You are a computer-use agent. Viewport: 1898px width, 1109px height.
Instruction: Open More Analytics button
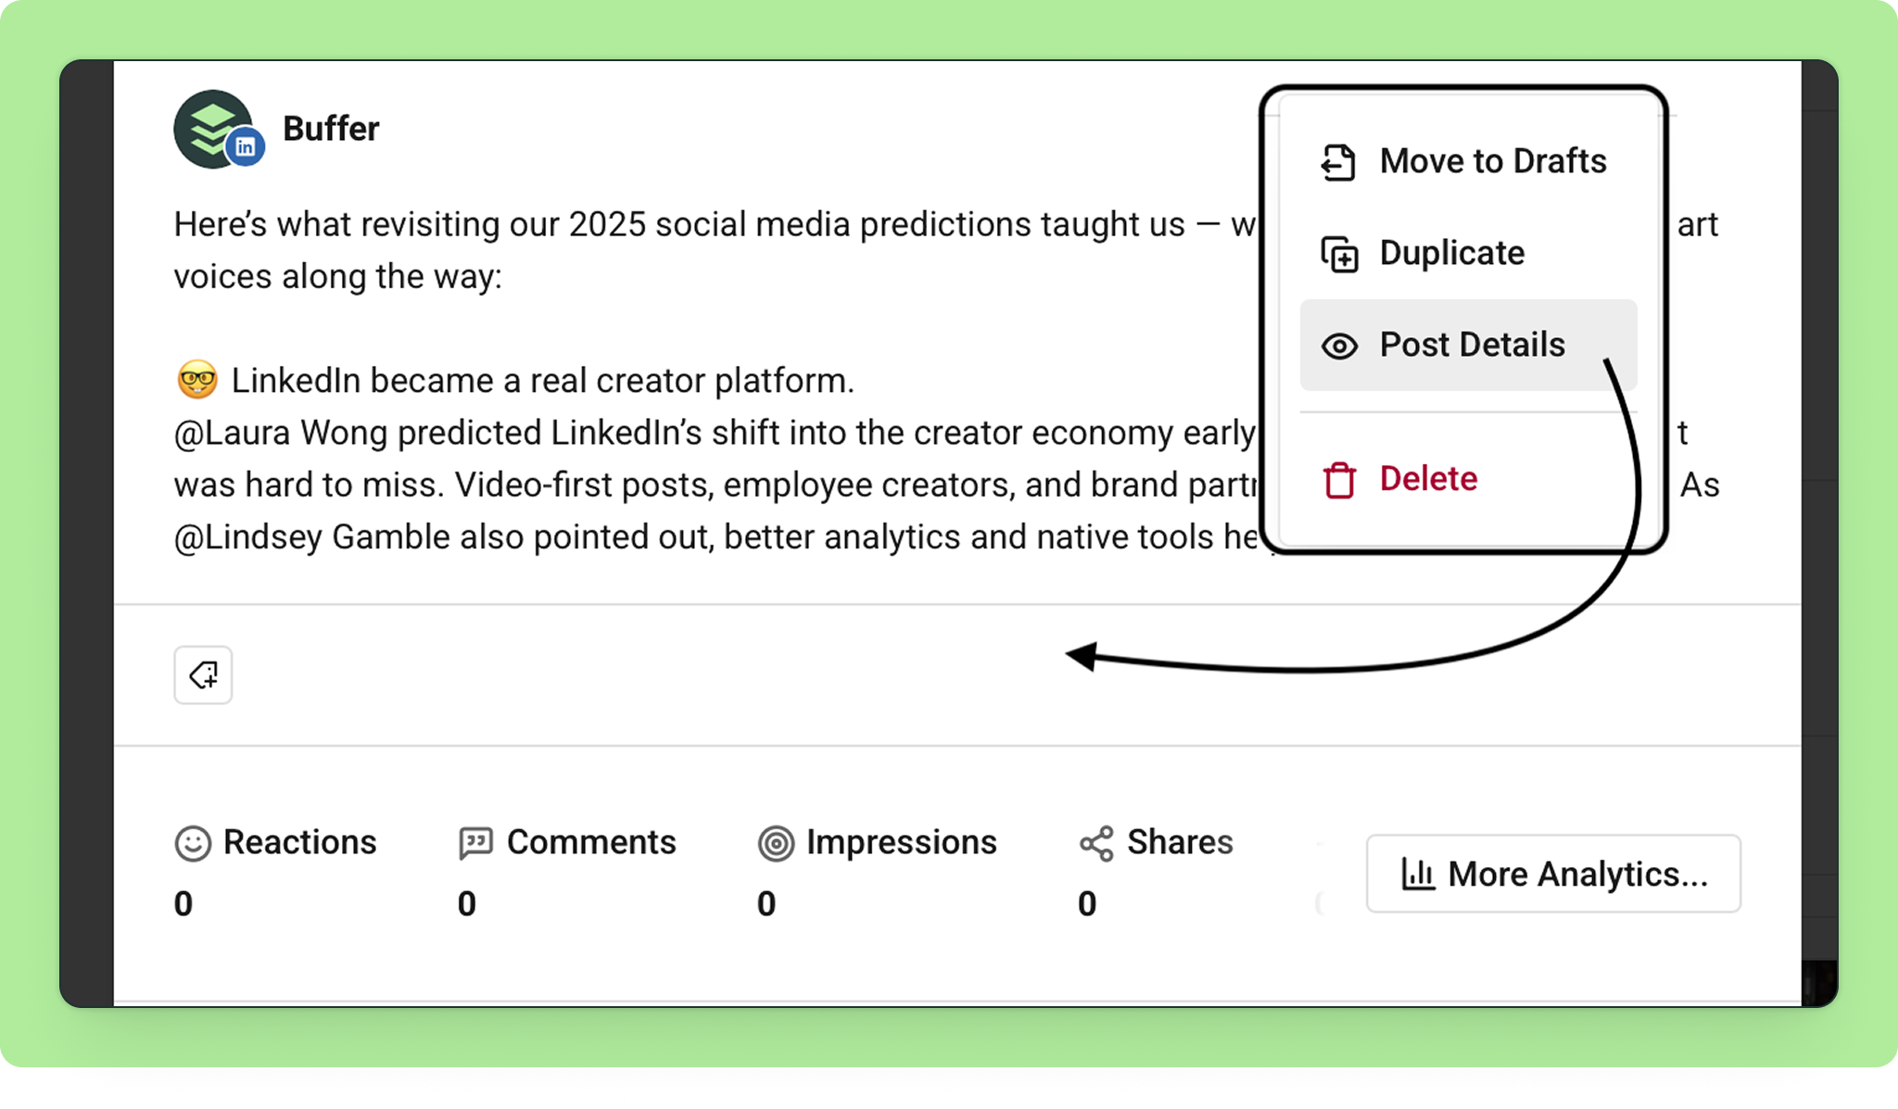(x=1553, y=874)
